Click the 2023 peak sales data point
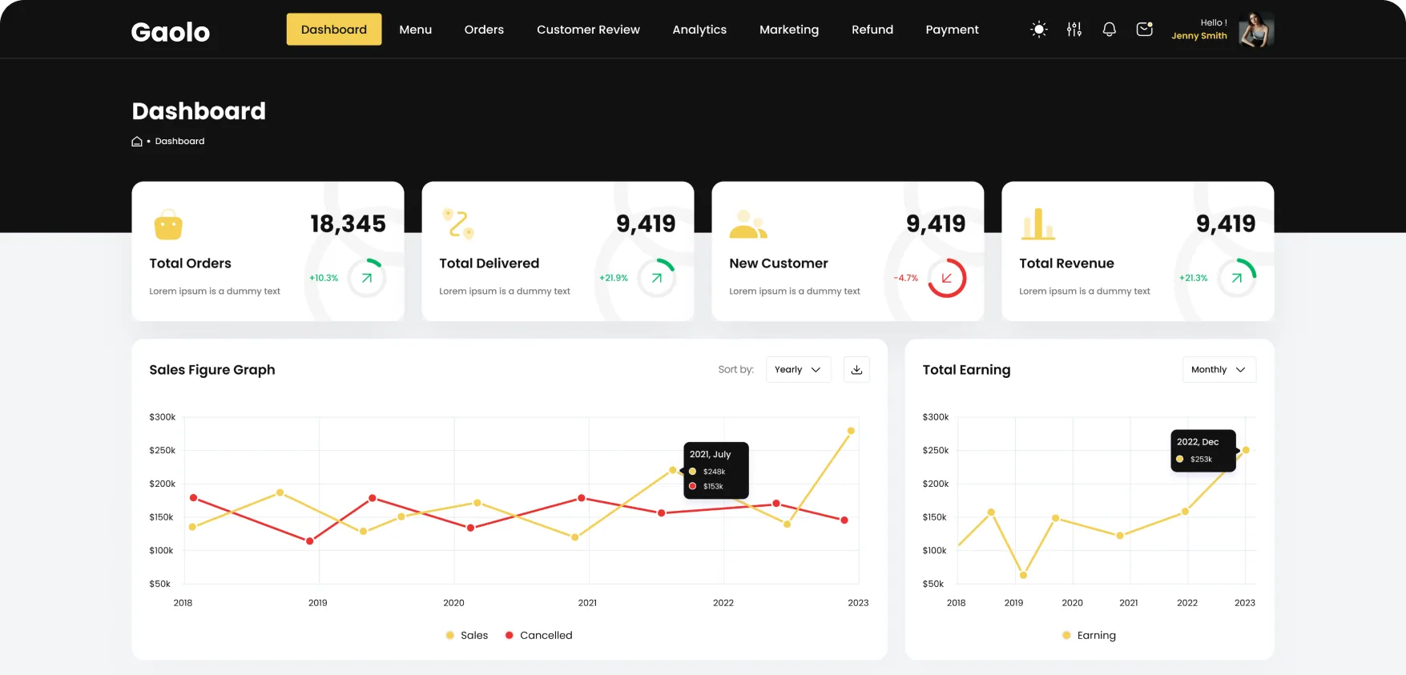Viewport: 1406px width, 675px height. pyautogui.click(x=851, y=431)
